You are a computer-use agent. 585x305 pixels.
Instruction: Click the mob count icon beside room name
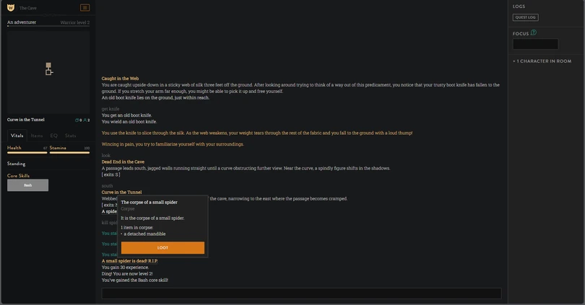click(x=77, y=120)
